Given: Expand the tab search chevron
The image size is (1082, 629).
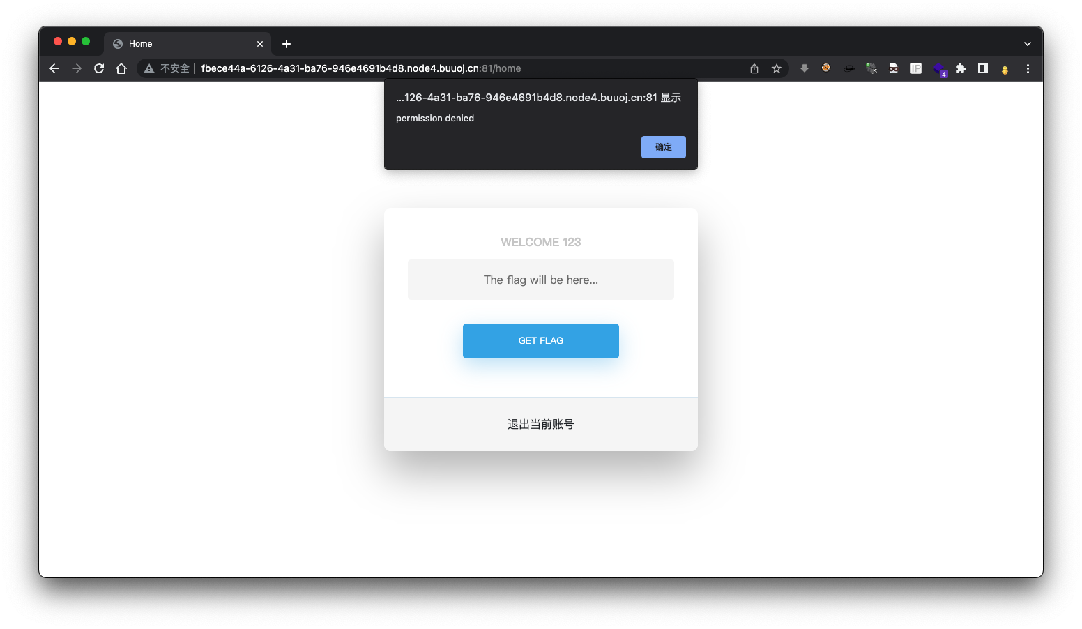Looking at the screenshot, I should click(x=1027, y=43).
